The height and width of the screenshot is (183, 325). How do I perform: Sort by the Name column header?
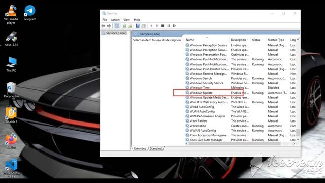(x=207, y=40)
